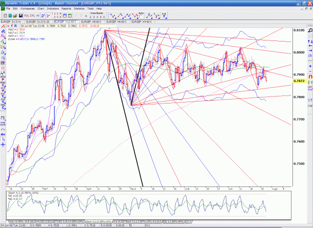313x228 pixels.
Task: Open the DTOSC indicator tab
Action: [x=69, y=221]
